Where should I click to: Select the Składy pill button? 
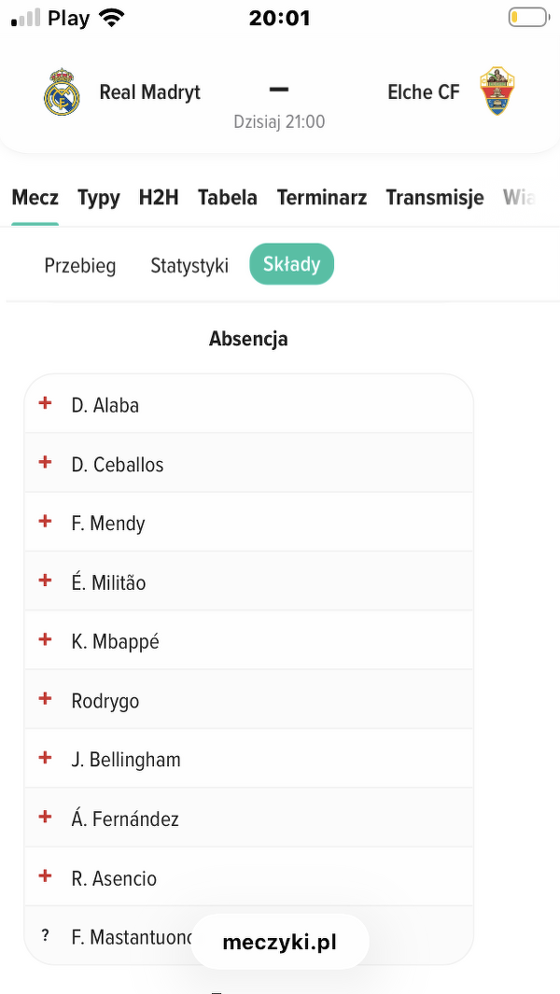pyautogui.click(x=291, y=265)
